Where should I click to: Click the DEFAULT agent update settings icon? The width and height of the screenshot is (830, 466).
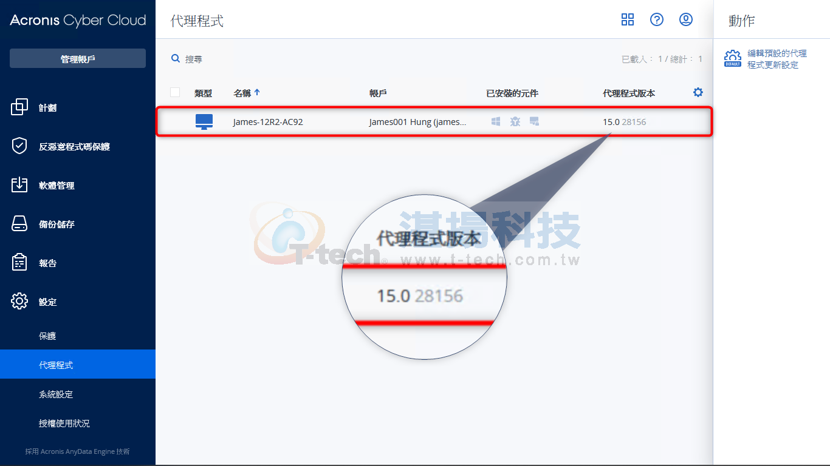(733, 59)
